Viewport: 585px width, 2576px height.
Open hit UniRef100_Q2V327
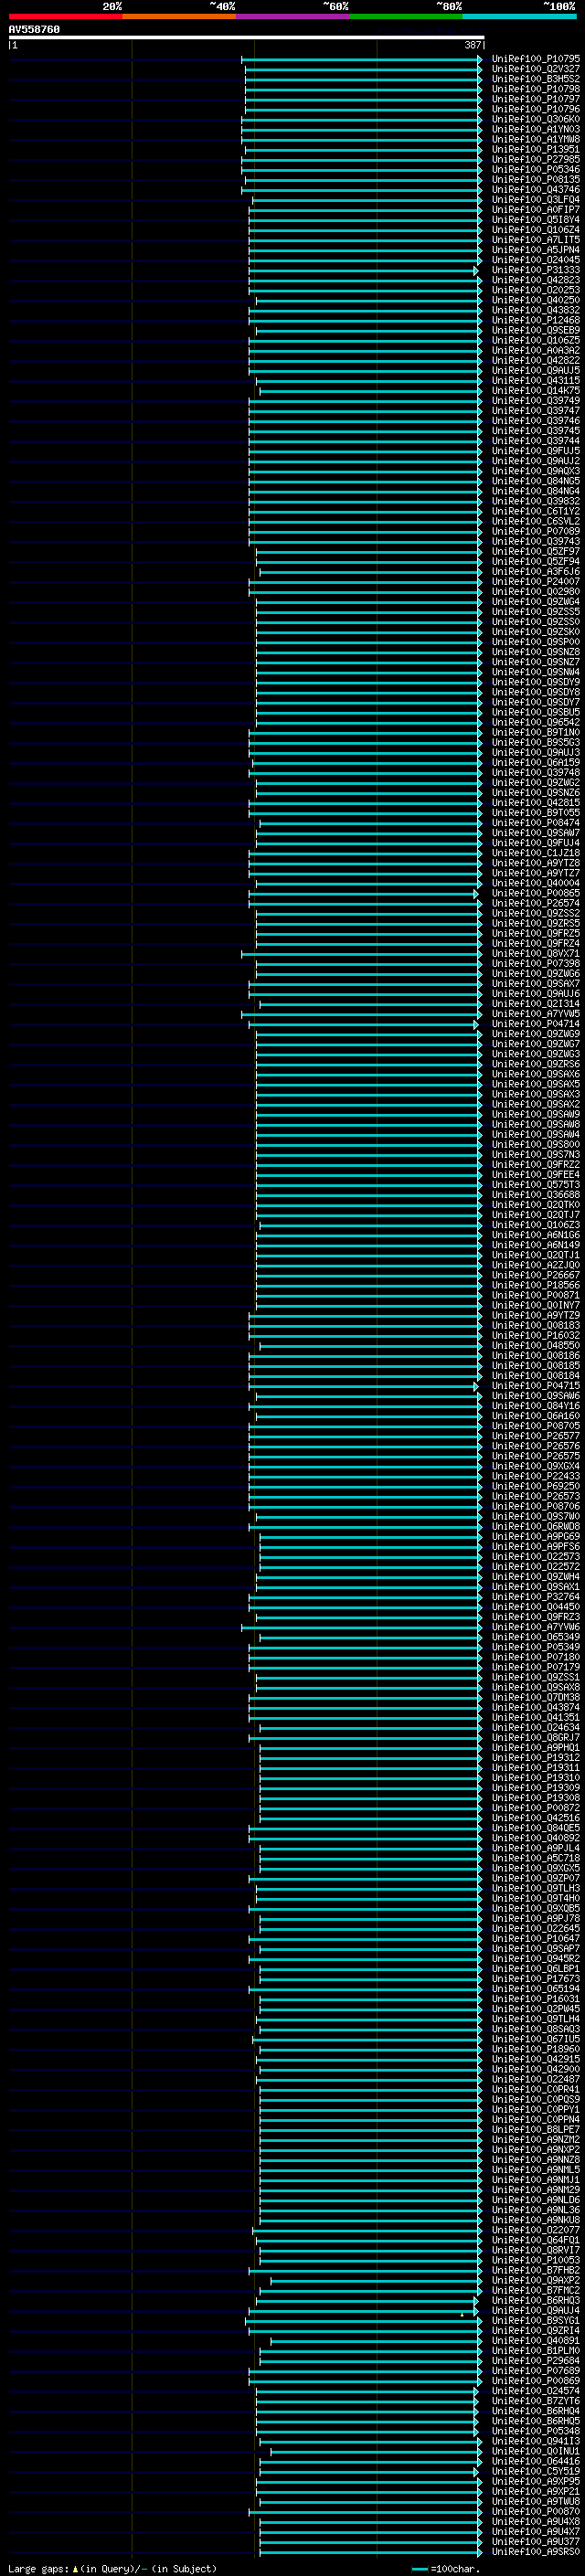point(536,69)
